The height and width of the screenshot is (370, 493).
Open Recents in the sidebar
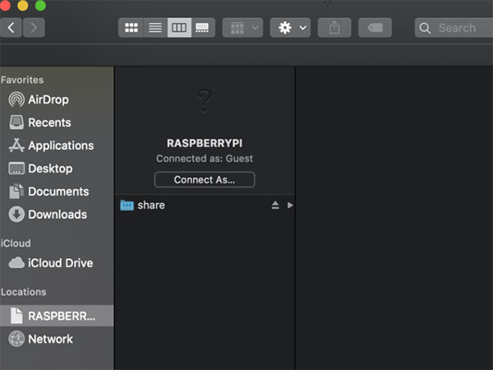(49, 123)
